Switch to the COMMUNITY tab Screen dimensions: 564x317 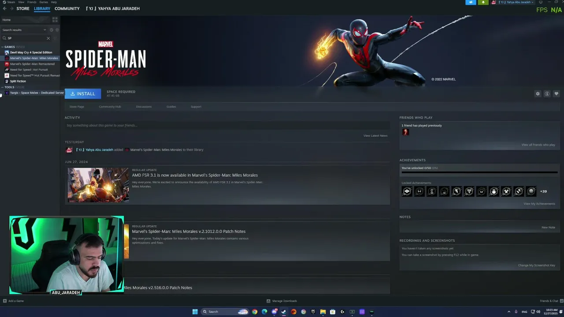tap(67, 8)
